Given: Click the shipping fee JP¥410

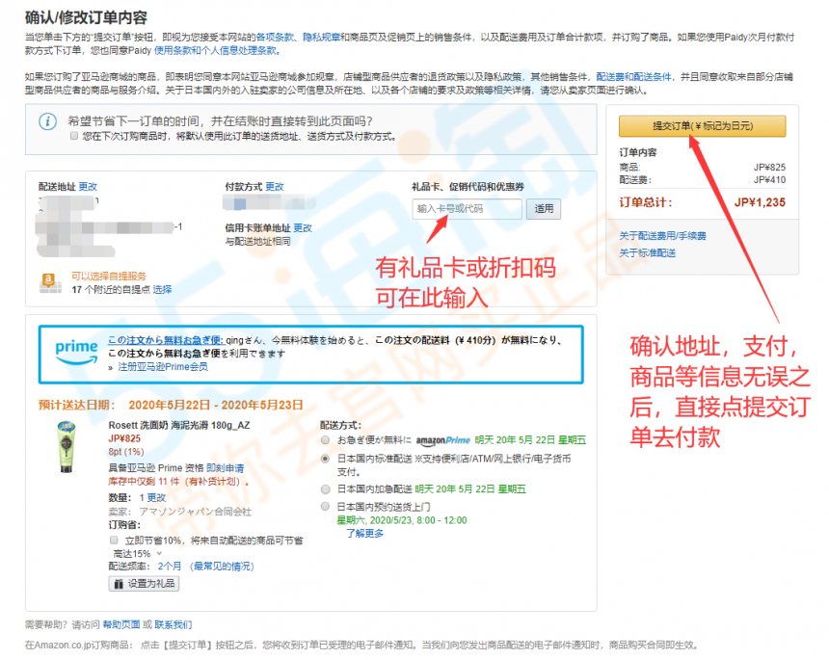Looking at the screenshot, I should point(770,179).
